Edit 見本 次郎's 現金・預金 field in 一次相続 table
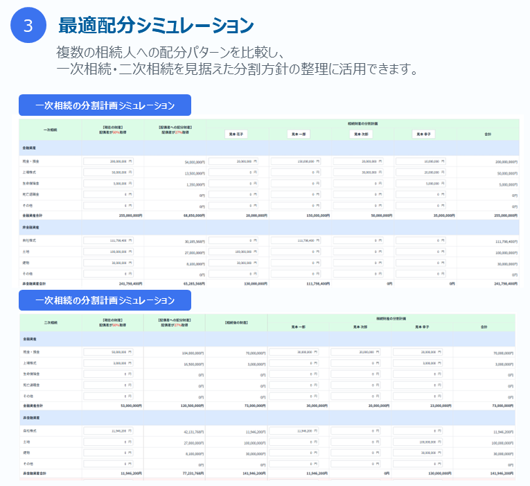530x486 pixels. 358,162
